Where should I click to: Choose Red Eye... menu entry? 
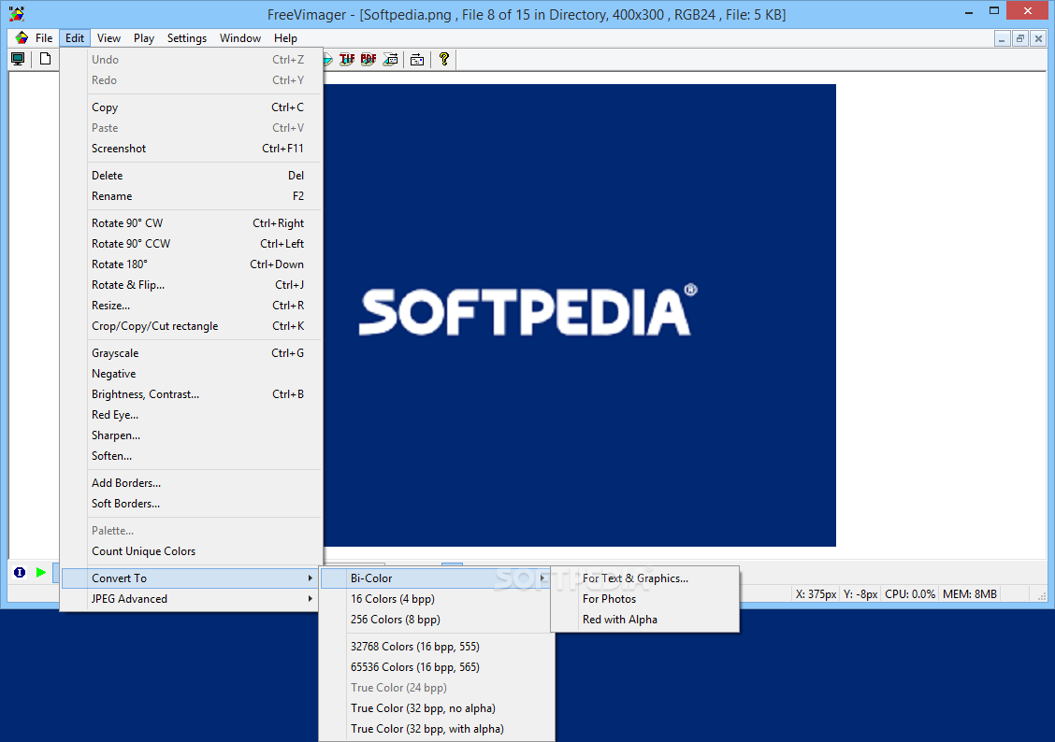point(192,415)
